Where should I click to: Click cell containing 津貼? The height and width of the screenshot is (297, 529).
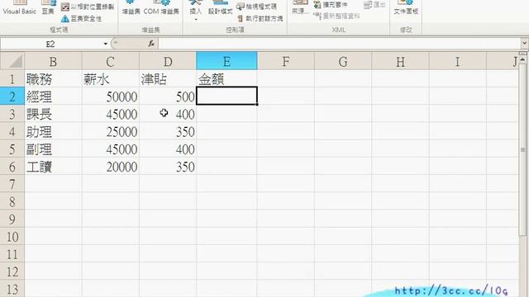pyautogui.click(x=168, y=79)
